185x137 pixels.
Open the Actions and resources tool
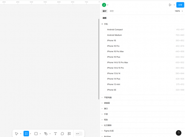[x=69, y=133]
